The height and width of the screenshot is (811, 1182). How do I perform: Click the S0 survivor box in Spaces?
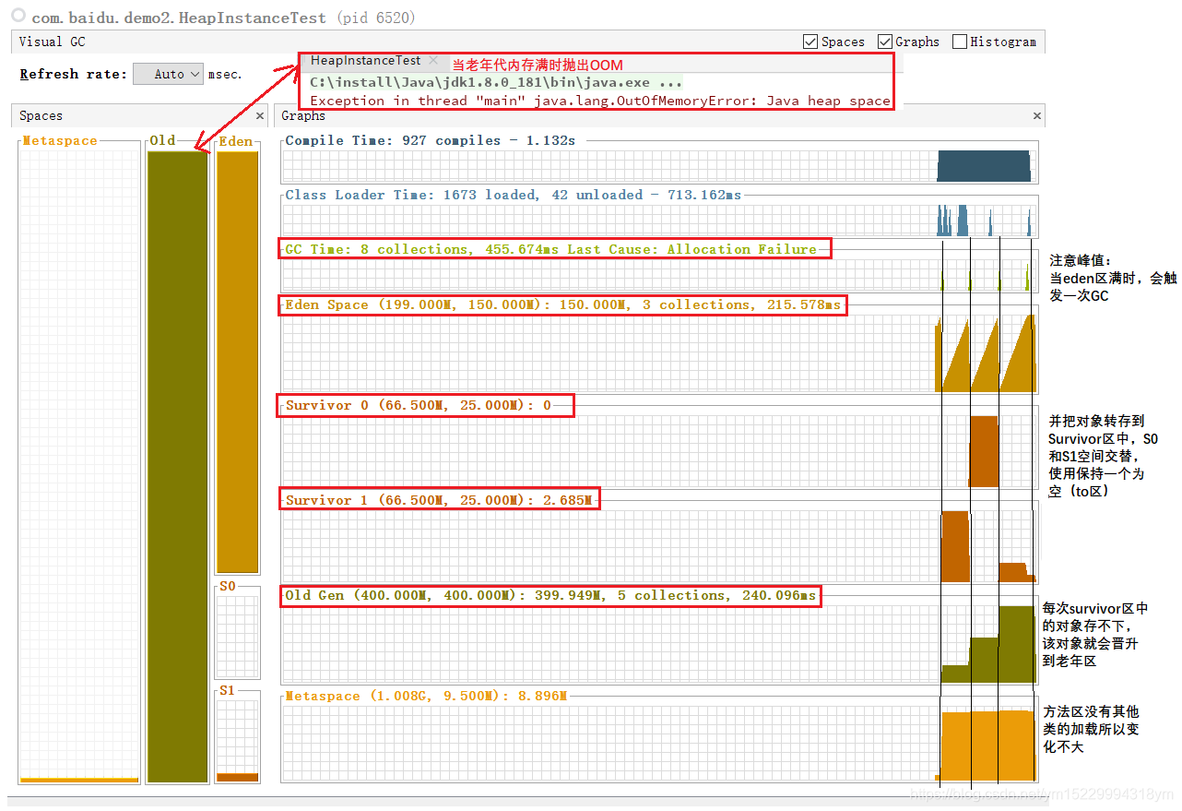click(x=237, y=637)
